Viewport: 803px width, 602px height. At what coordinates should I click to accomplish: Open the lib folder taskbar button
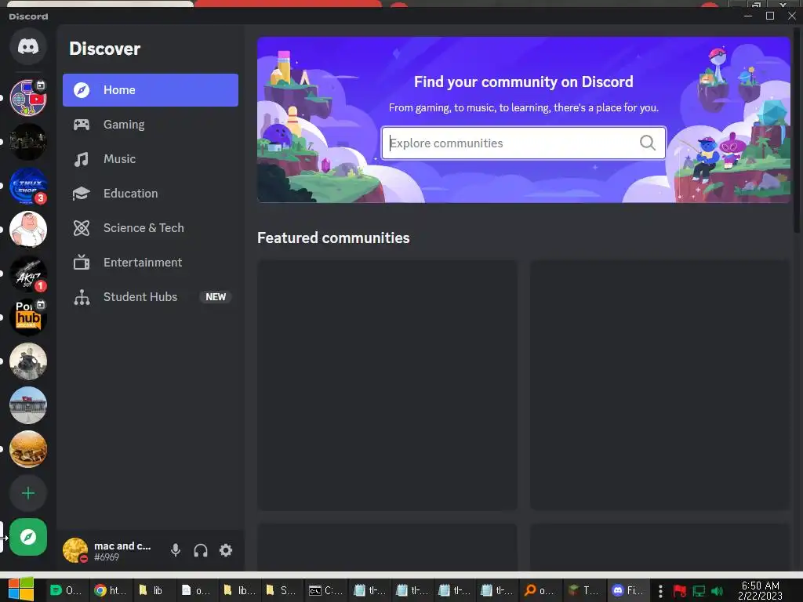[x=154, y=590]
